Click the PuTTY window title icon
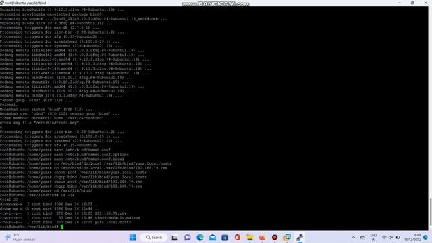432x243 pixels. click(2, 3)
